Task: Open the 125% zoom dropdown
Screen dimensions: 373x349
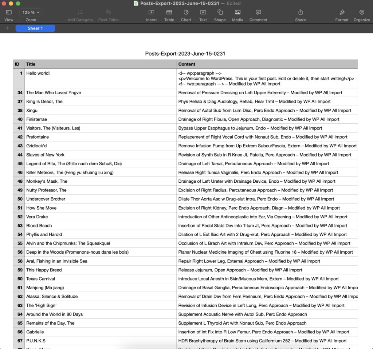Action: 30,12
